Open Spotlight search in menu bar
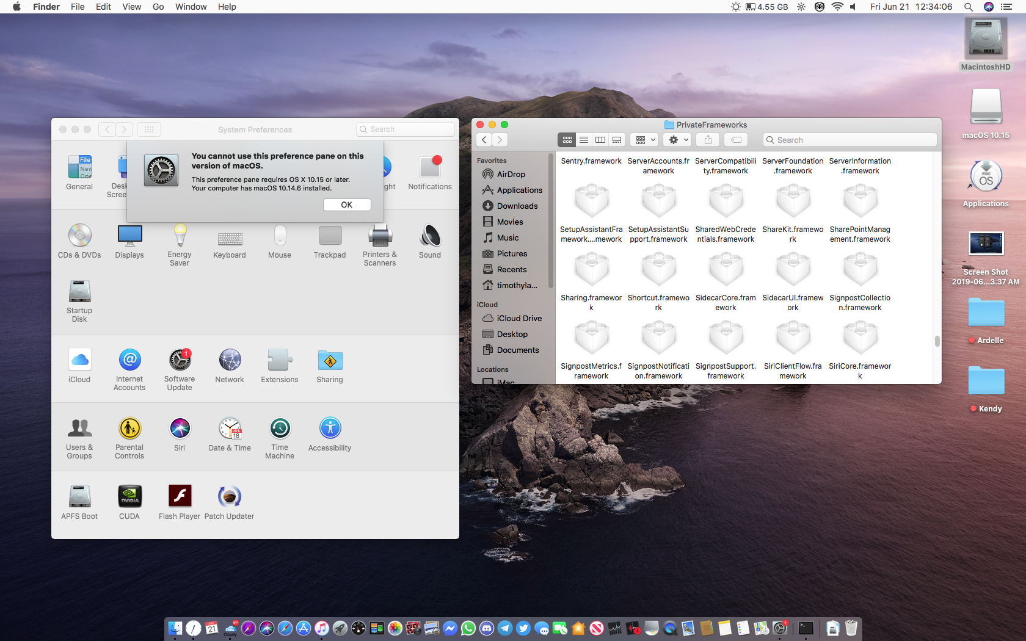This screenshot has height=641, width=1026. (x=968, y=7)
